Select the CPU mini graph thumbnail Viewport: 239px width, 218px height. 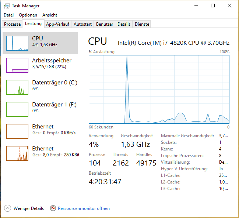[17, 43]
